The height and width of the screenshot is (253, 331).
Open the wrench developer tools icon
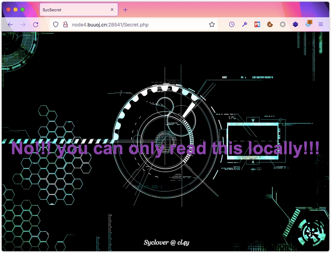click(x=245, y=24)
